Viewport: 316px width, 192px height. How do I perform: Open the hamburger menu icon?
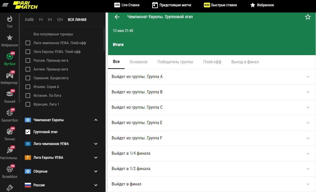[5, 5]
